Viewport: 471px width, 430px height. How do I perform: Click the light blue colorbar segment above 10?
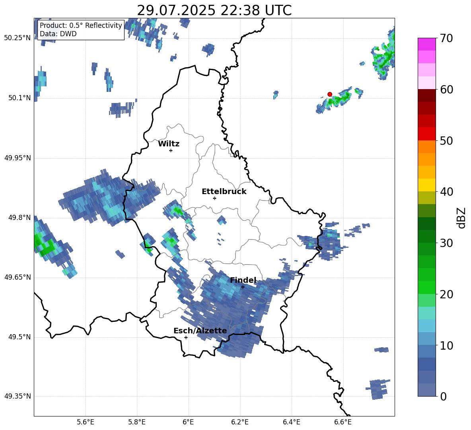pyautogui.click(x=427, y=339)
